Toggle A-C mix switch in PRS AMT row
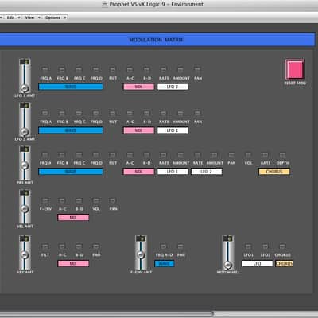318x318 pixels. pos(130,154)
